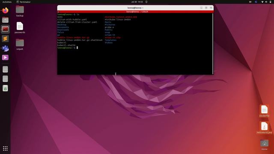
Task: Select the Dockerfile desktop icon
Action: click(264, 111)
